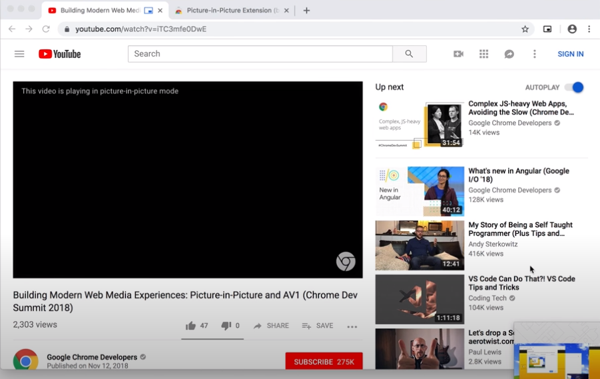Click title 'What's new in Angular'

(519, 175)
